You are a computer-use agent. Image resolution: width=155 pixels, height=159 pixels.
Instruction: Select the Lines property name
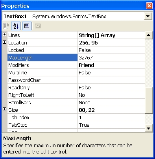[14, 35]
